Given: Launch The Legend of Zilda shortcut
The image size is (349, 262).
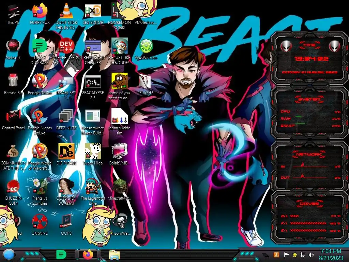Looking at the screenshot, I should tap(93, 186).
